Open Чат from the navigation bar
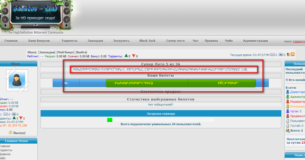The width and height of the screenshot is (305, 160). [x=195, y=41]
